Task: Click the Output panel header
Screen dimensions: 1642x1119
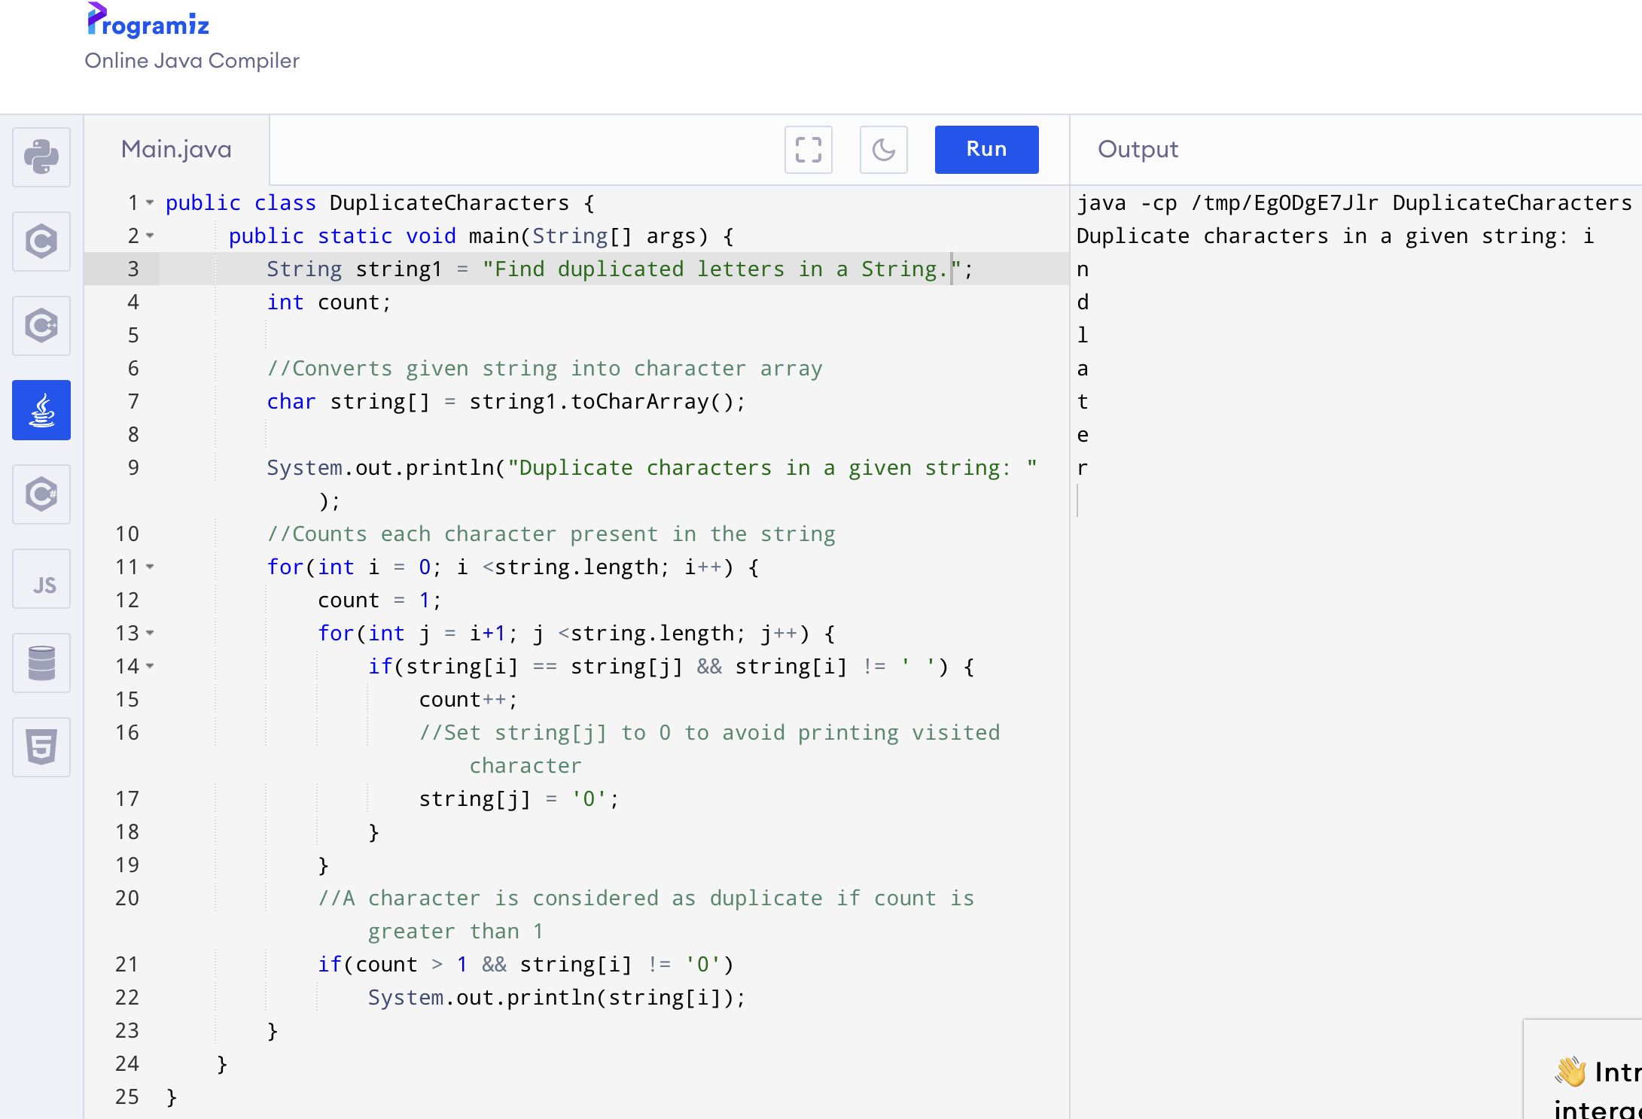Action: [1137, 150]
